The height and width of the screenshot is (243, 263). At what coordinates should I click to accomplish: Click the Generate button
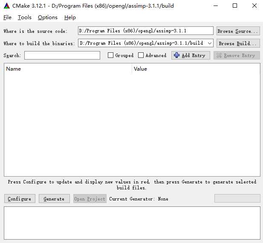[x=54, y=199]
